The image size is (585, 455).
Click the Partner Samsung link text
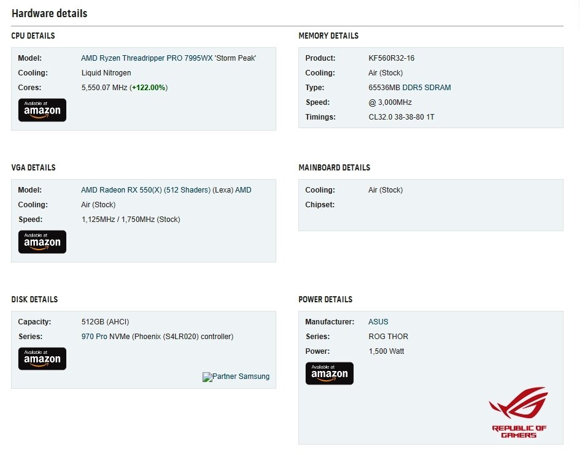(241, 377)
